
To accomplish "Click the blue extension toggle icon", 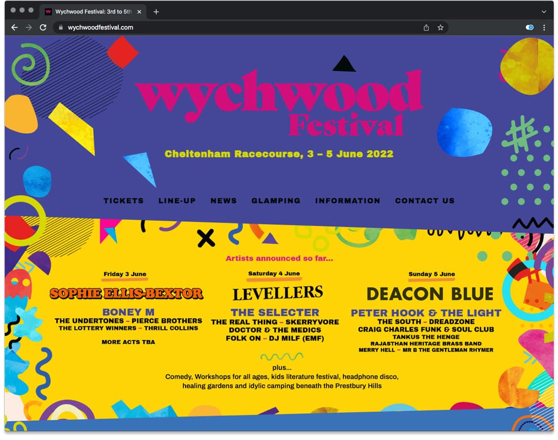I will point(530,27).
